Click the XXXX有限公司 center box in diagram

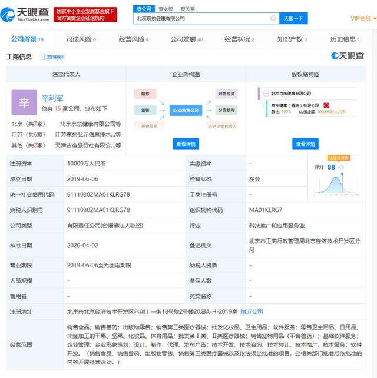(186, 111)
